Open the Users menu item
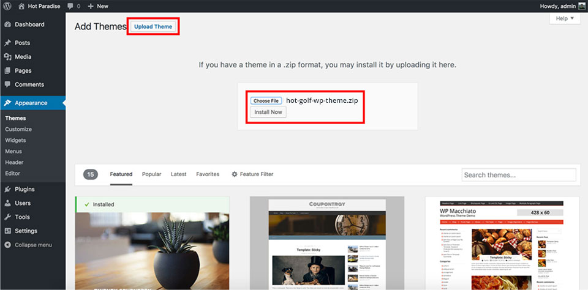This screenshot has width=588, height=290. (x=23, y=203)
